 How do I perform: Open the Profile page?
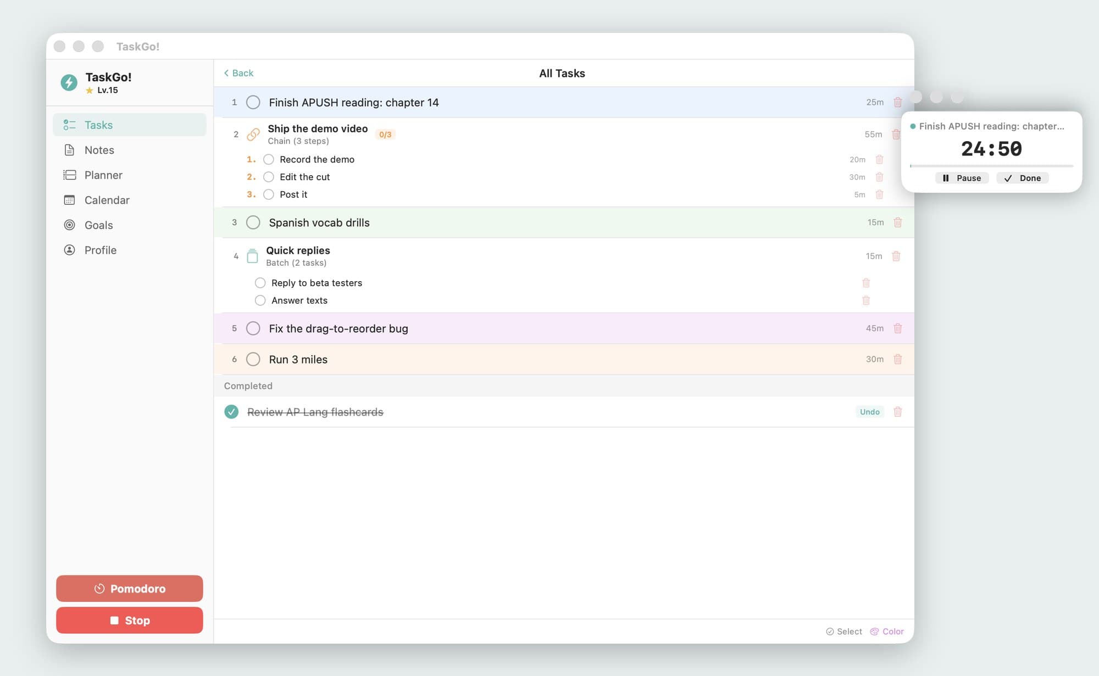(130, 250)
